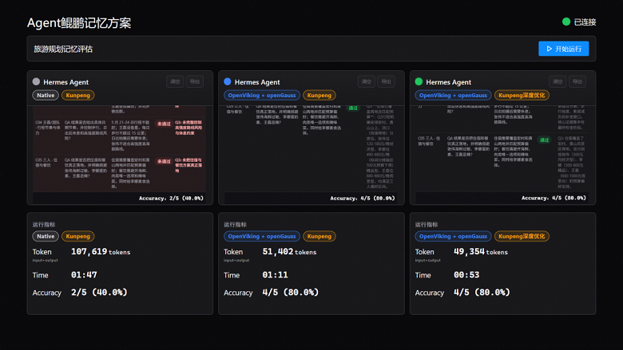The width and height of the screenshot is (623, 350).
Task: Click the Accuracy: 4/5 (80.0%) footer in the green-dot panel
Action: pyautogui.click(x=554, y=199)
